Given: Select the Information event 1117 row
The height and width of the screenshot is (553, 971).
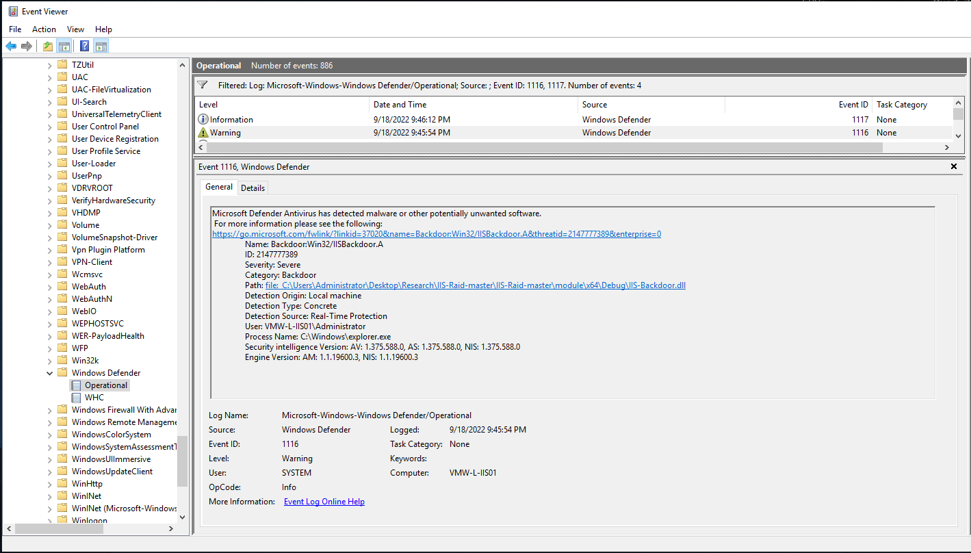Looking at the screenshot, I should coord(573,119).
